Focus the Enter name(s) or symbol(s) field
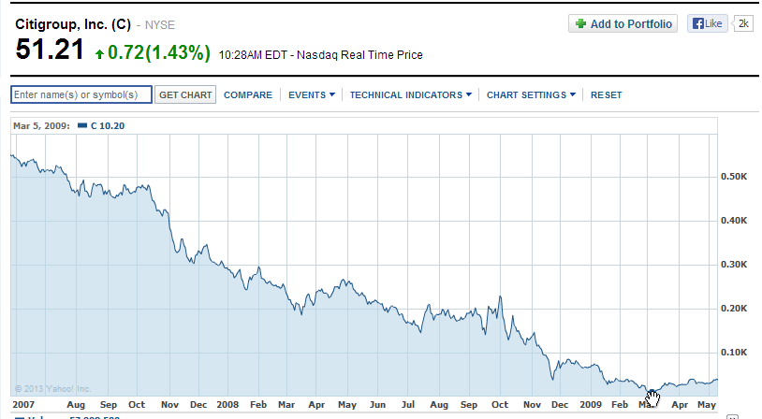Viewport: 762px width, 419px height. [81, 94]
